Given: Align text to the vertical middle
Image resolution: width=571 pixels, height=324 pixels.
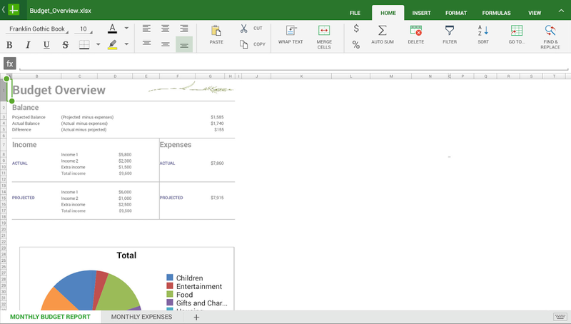Looking at the screenshot, I should [x=166, y=44].
